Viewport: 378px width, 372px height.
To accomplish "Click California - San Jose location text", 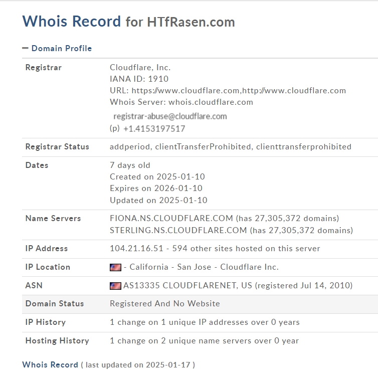I will click(170, 267).
